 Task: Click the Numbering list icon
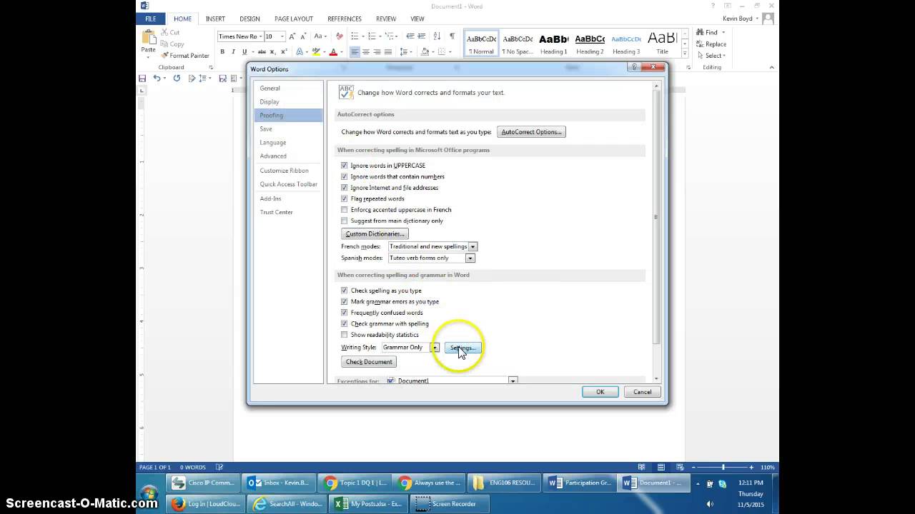coord(372,36)
